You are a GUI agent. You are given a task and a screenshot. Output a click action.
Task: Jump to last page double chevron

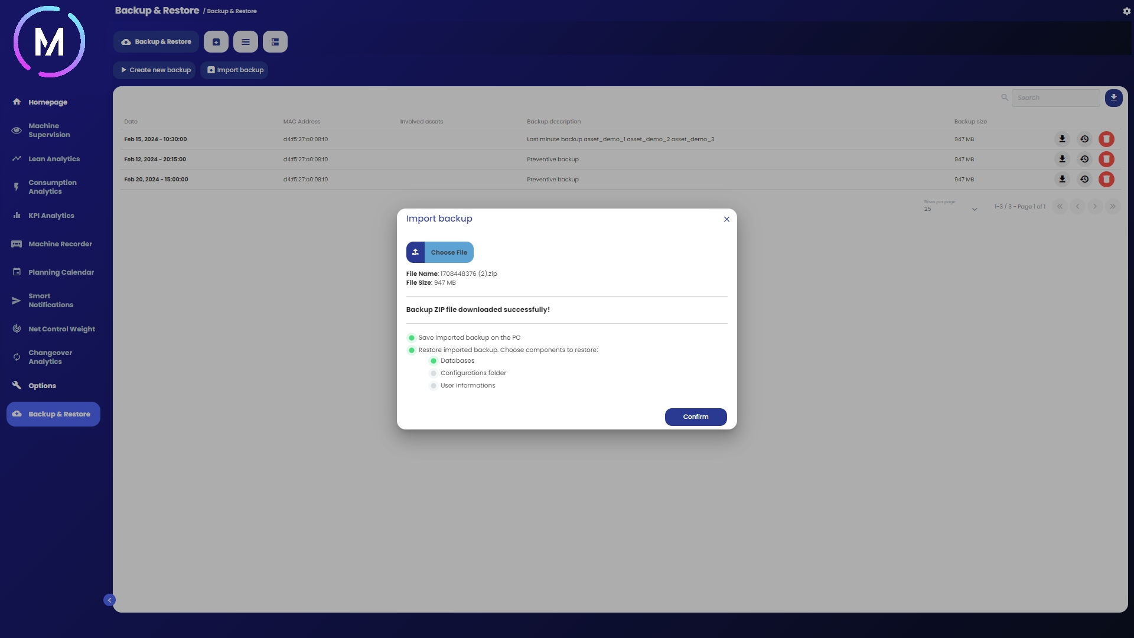[1113, 207]
